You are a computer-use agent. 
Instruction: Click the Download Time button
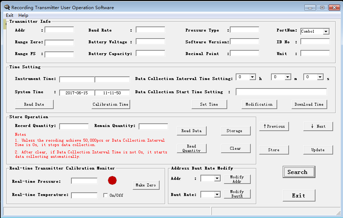click(x=309, y=105)
